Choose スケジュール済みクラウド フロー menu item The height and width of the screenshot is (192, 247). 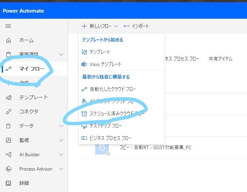(x=117, y=114)
